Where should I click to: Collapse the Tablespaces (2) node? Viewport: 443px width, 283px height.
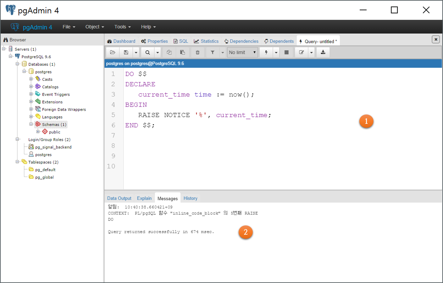(x=17, y=162)
